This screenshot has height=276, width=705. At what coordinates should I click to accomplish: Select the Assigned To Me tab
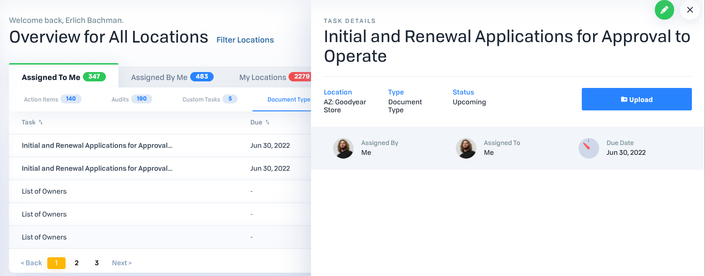tap(63, 77)
